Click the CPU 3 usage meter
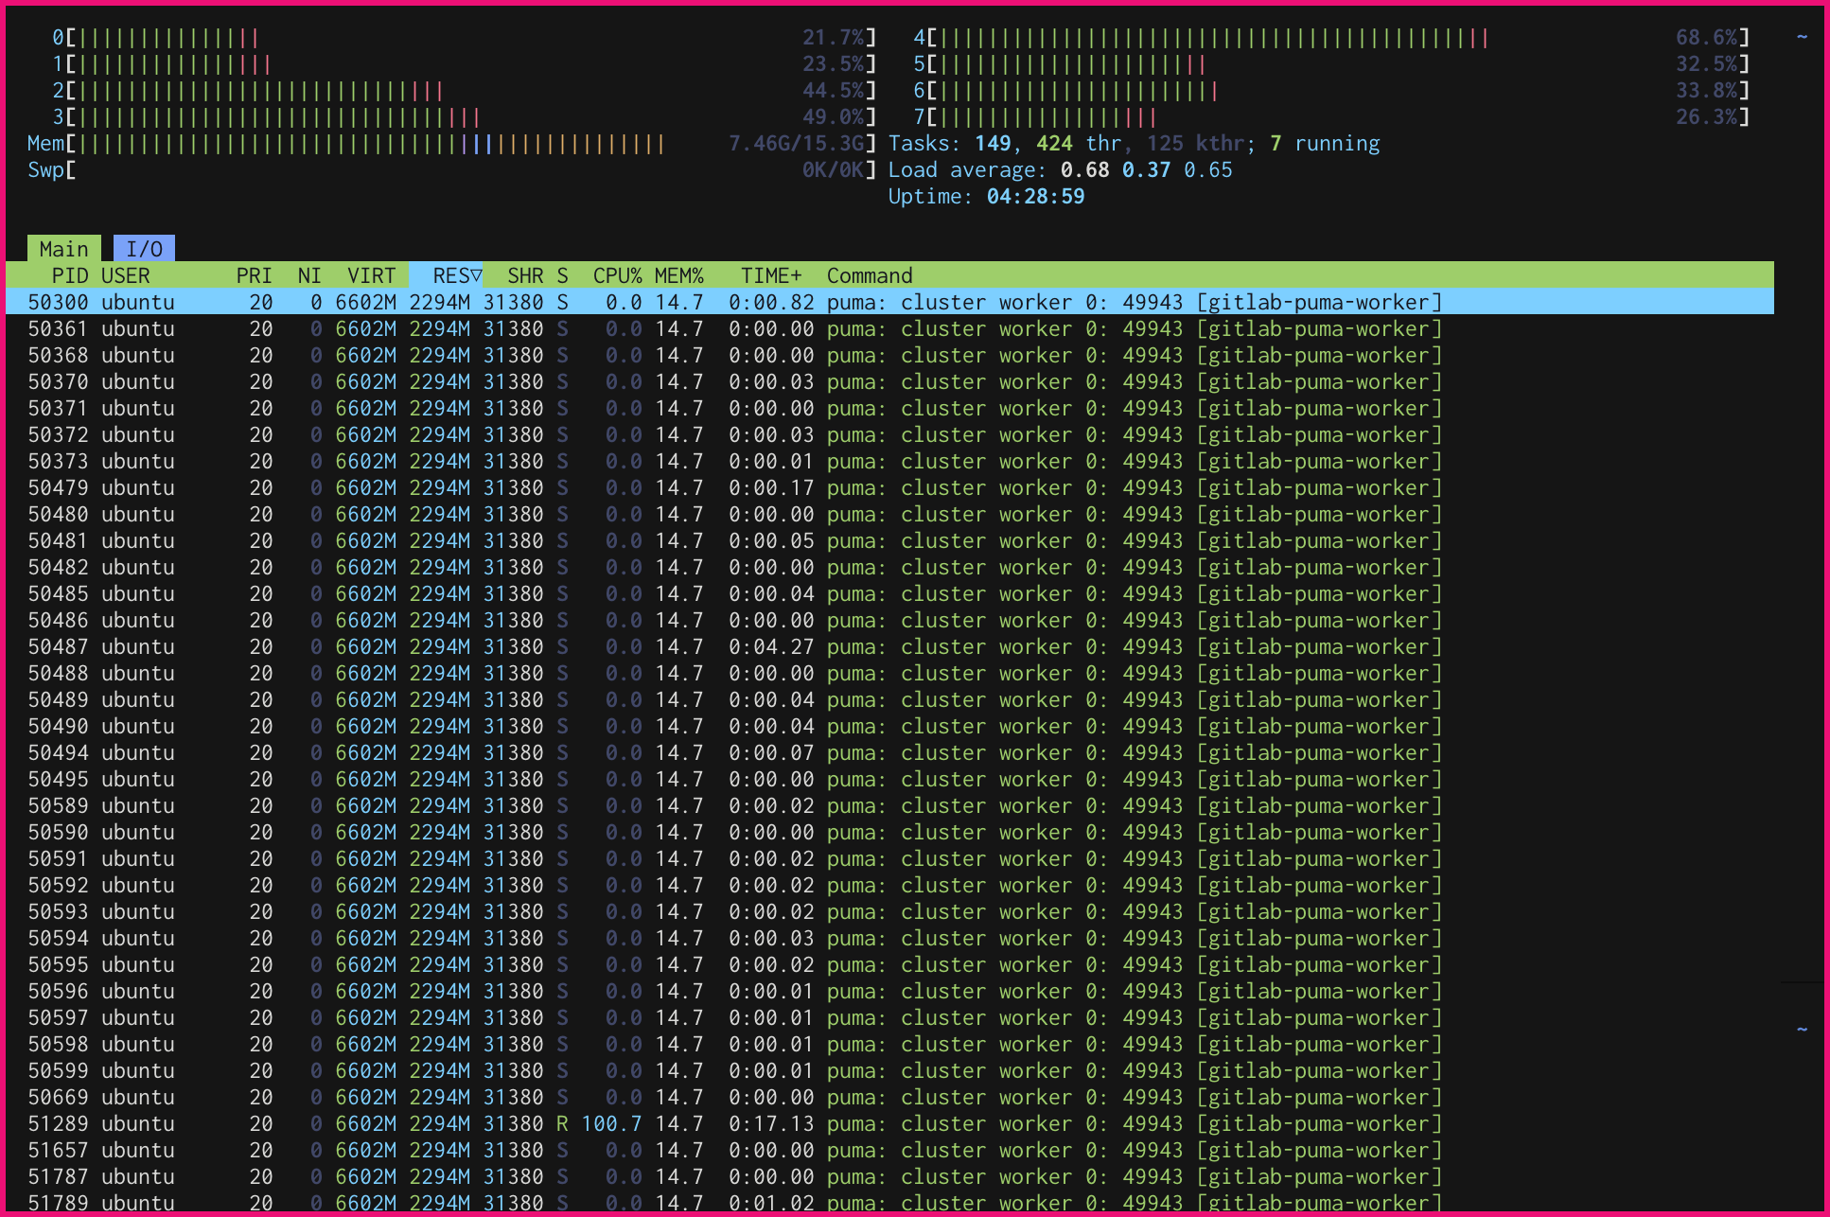 [x=464, y=116]
